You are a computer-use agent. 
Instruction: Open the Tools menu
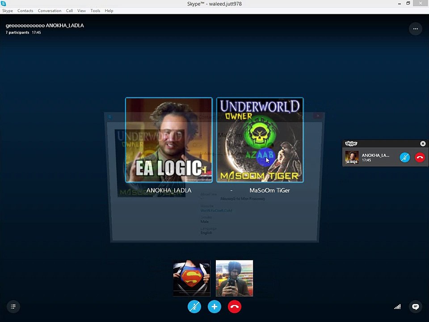click(x=95, y=11)
